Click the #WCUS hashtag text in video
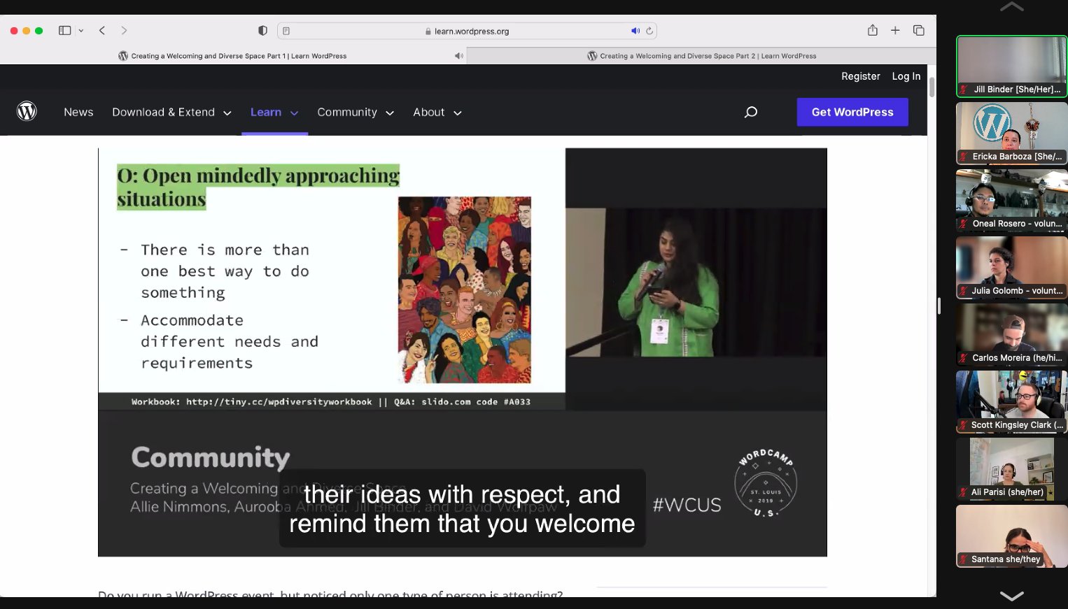1068x609 pixels. (x=687, y=505)
